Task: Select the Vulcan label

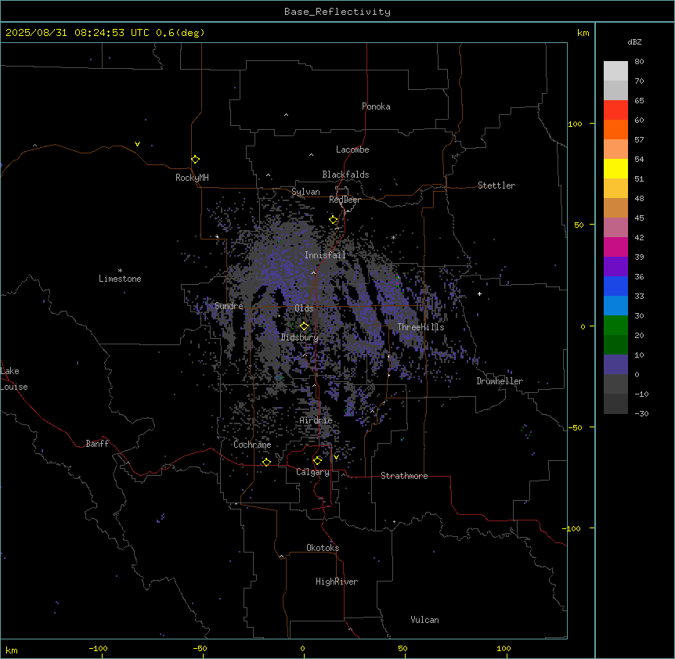Action: pyautogui.click(x=425, y=620)
